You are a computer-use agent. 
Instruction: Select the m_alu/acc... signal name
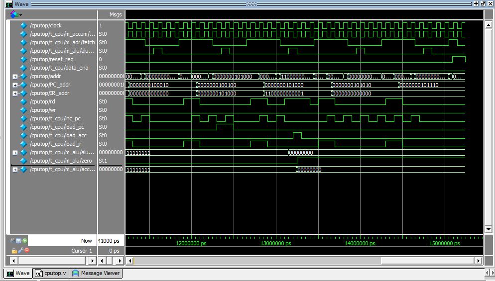click(x=62, y=170)
